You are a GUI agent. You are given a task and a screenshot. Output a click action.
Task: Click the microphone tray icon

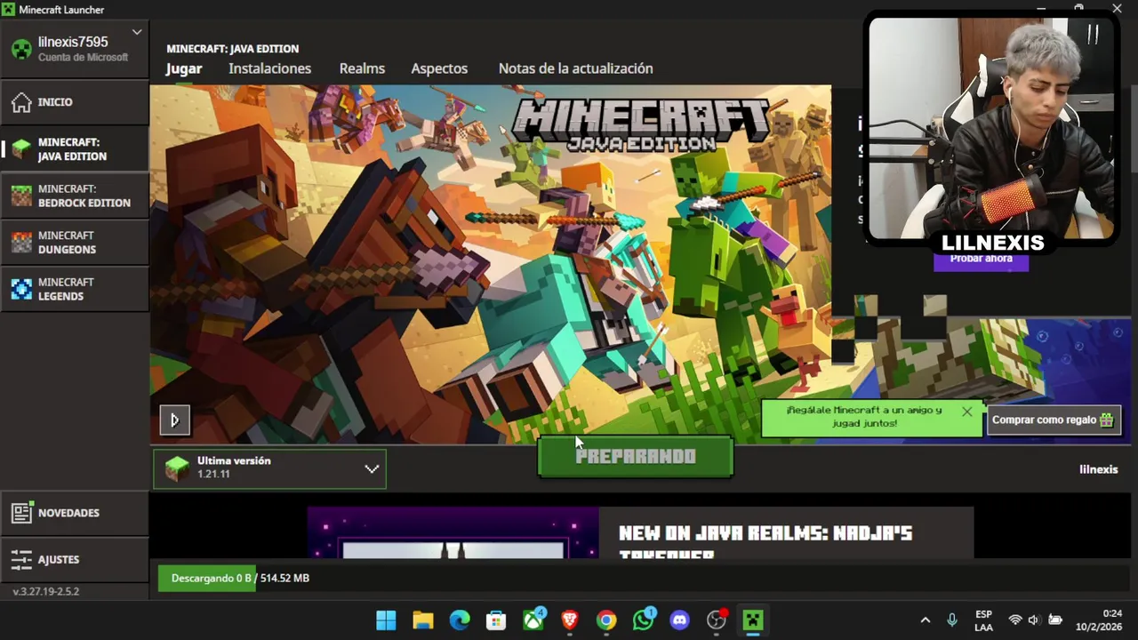(x=952, y=620)
